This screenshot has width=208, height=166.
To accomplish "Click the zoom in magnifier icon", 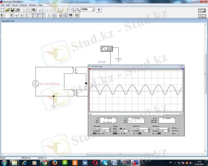I will tap(78, 10).
